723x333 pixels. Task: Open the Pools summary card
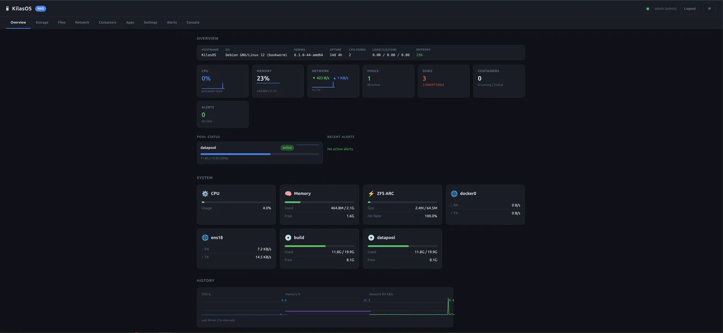click(389, 81)
